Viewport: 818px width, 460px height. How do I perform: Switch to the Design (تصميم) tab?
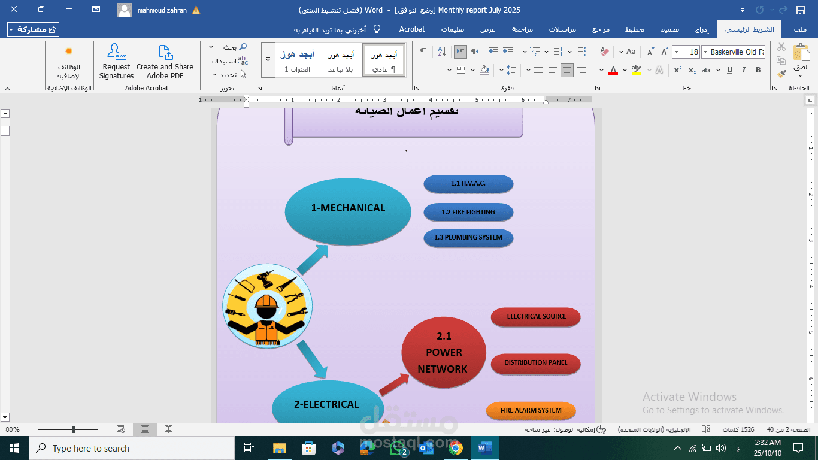(669, 29)
